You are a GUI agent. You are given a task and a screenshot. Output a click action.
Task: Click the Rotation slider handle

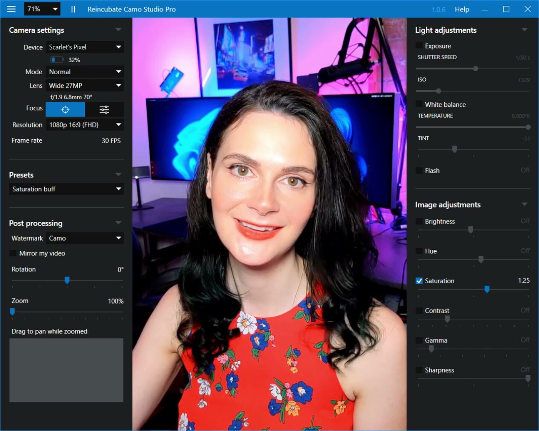tap(67, 280)
